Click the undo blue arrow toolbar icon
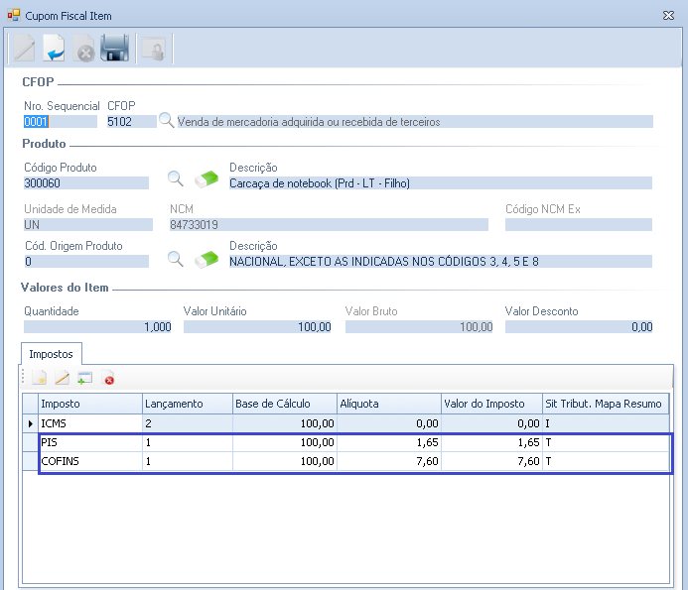Screen dimensions: 688x590 coord(55,49)
